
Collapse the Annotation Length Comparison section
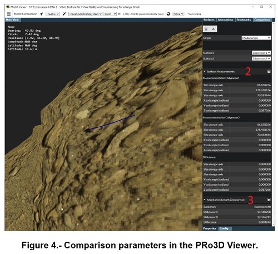pyautogui.click(x=205, y=200)
